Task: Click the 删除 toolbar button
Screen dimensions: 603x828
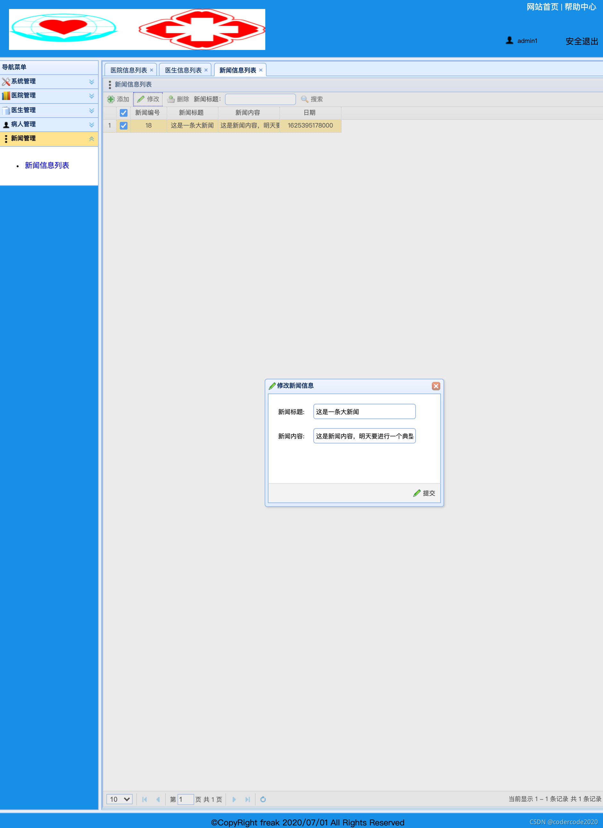Action: tap(178, 99)
